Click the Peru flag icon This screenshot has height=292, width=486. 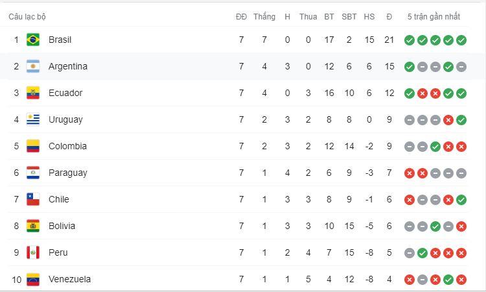point(33,252)
